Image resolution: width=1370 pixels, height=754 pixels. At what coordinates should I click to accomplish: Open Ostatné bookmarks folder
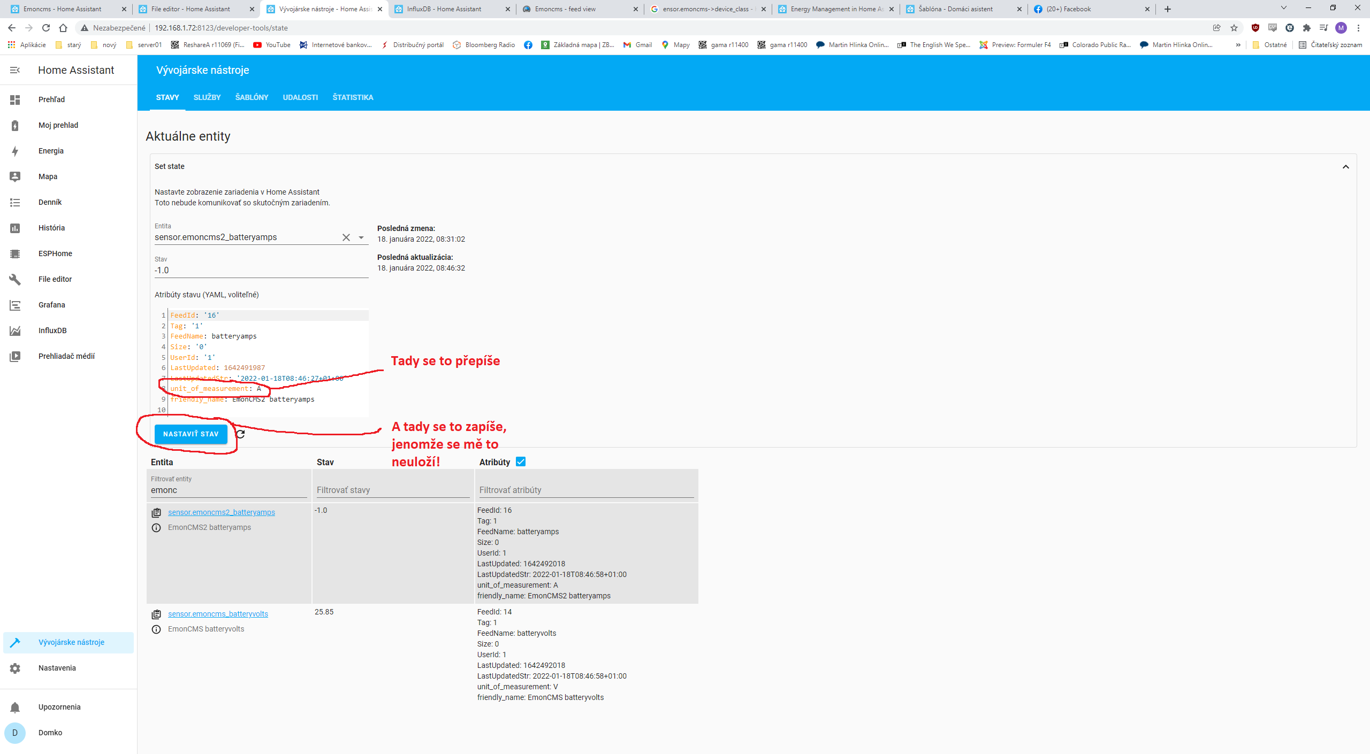1270,45
